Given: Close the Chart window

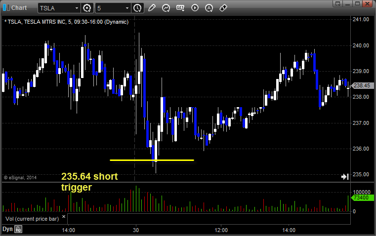Looking at the screenshot, I should tap(368, 3).
